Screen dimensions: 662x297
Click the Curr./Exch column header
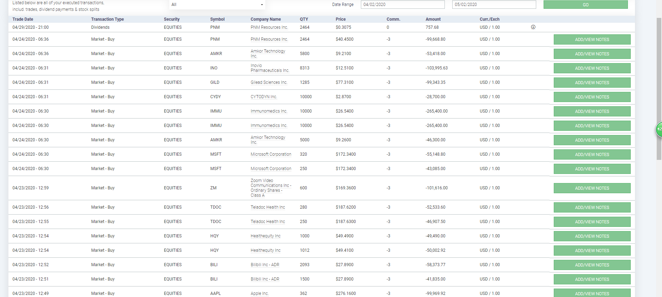click(x=489, y=19)
